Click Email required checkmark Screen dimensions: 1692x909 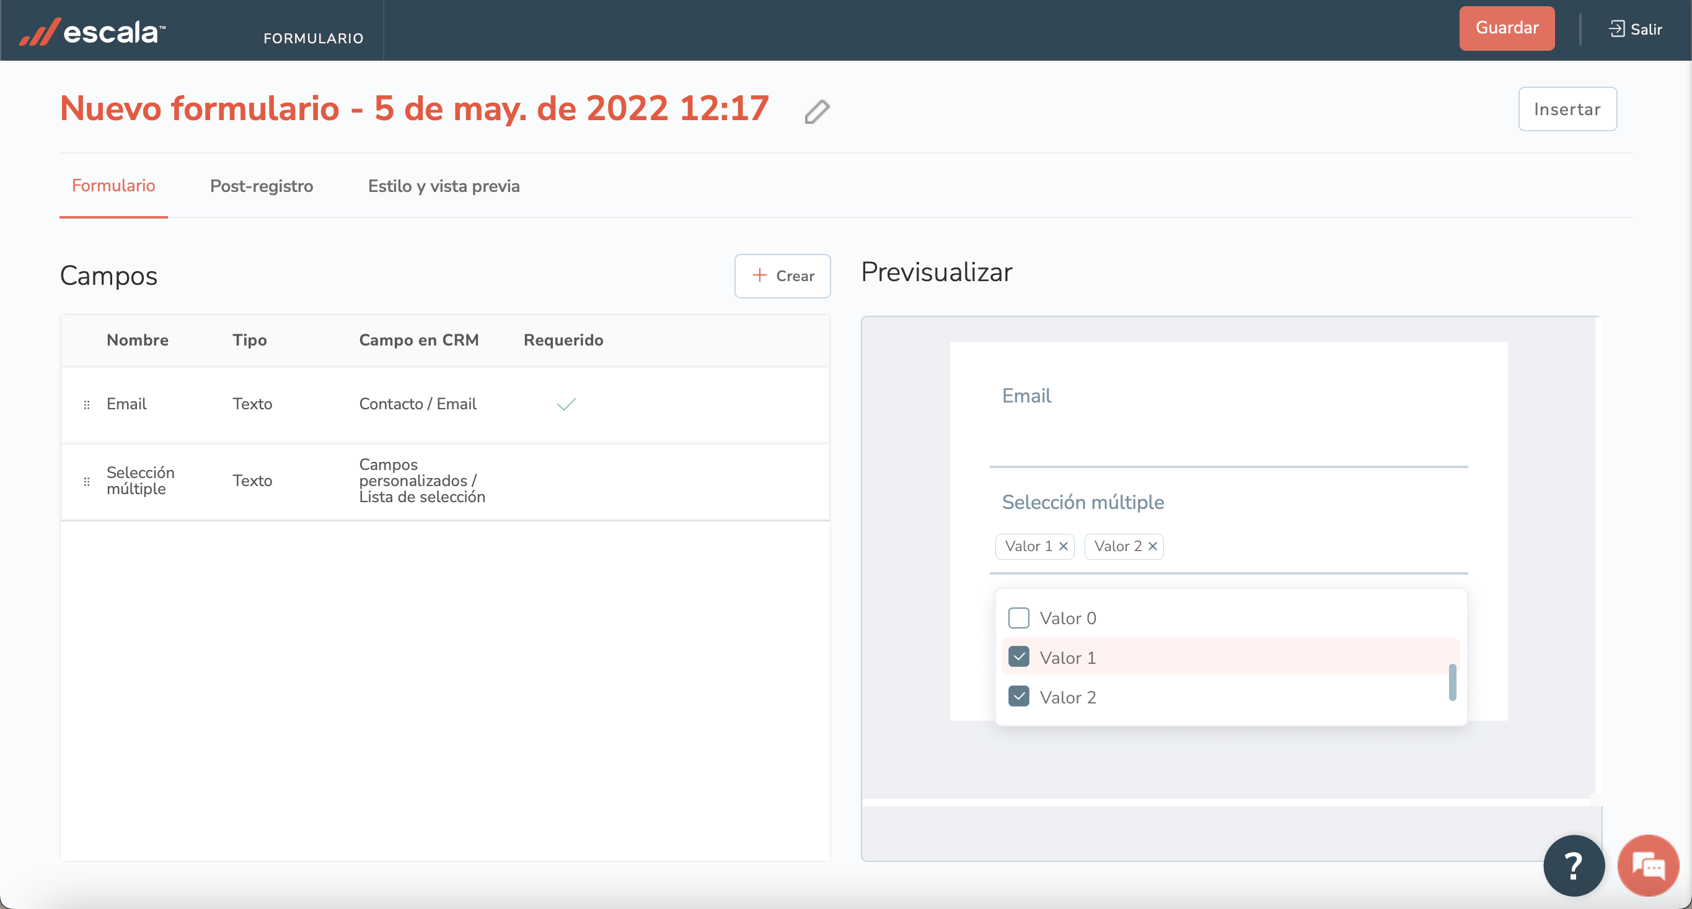click(566, 404)
